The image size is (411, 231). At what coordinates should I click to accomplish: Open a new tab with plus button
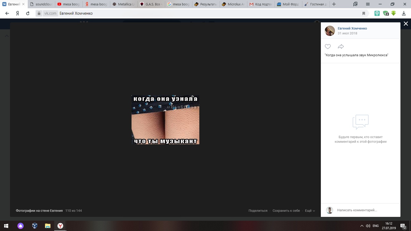pos(334,4)
